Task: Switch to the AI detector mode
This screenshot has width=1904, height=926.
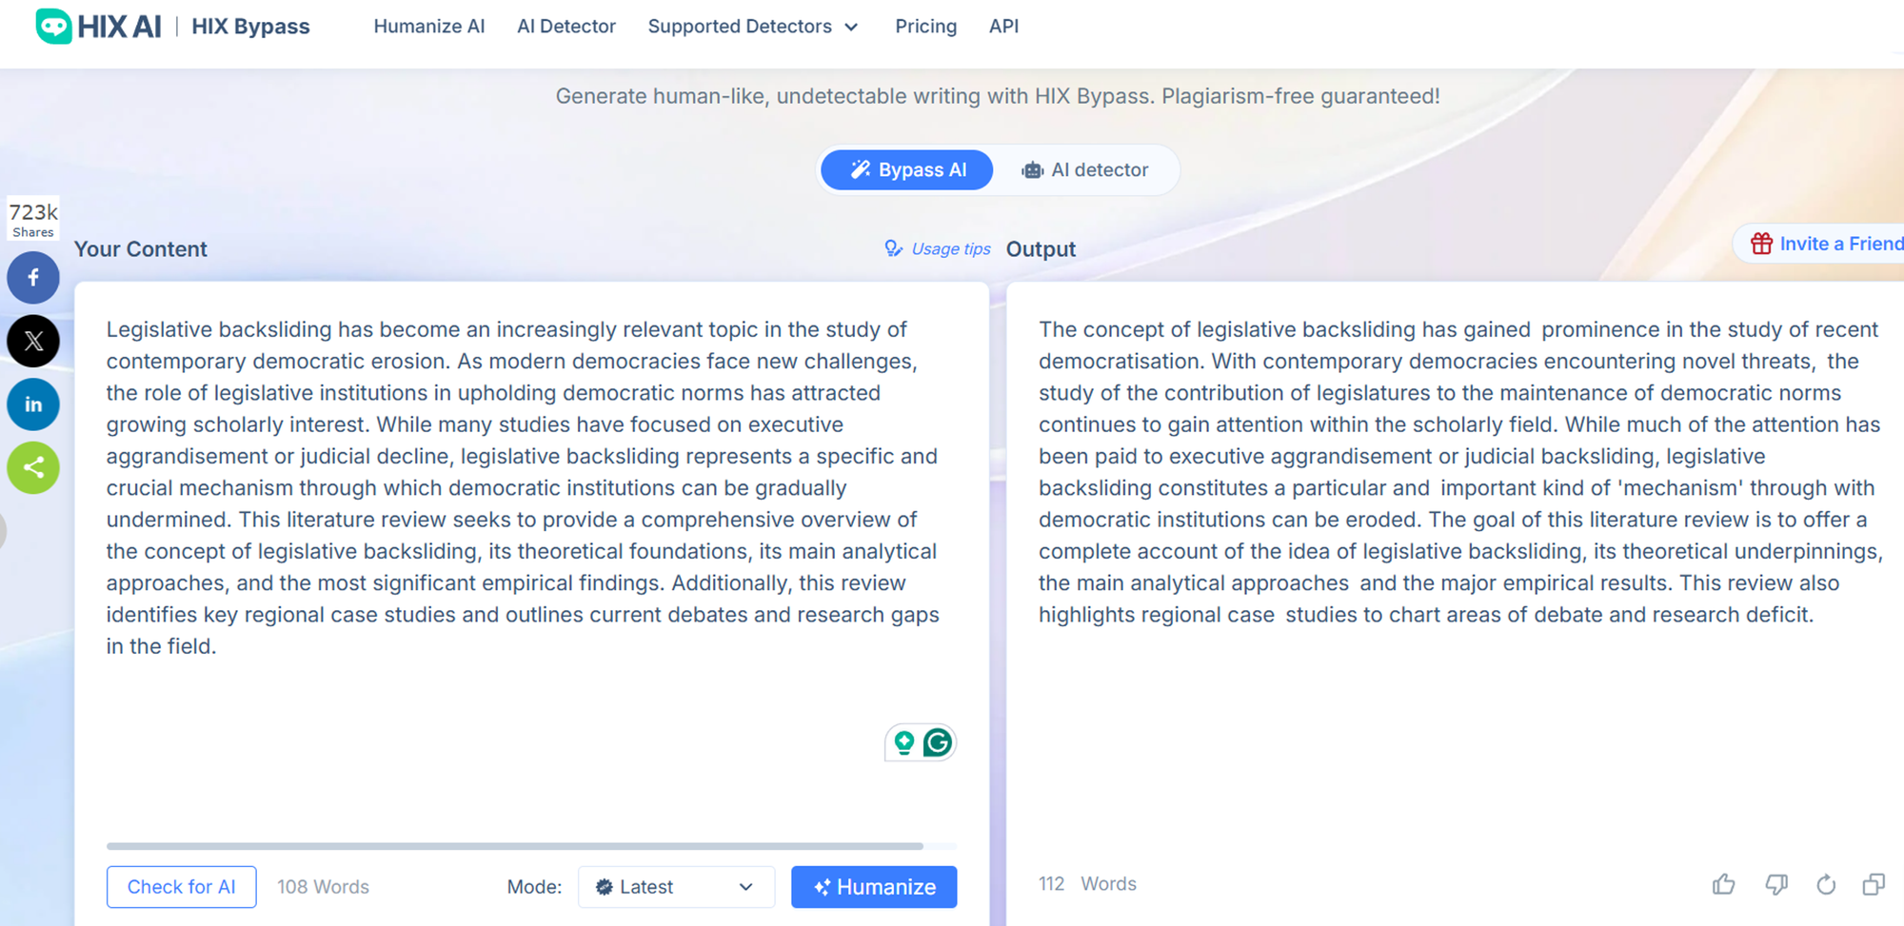Action: coord(1085,170)
